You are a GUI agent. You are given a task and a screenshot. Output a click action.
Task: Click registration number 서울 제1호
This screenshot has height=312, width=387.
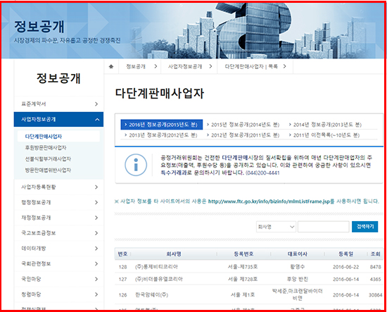coord(243,294)
